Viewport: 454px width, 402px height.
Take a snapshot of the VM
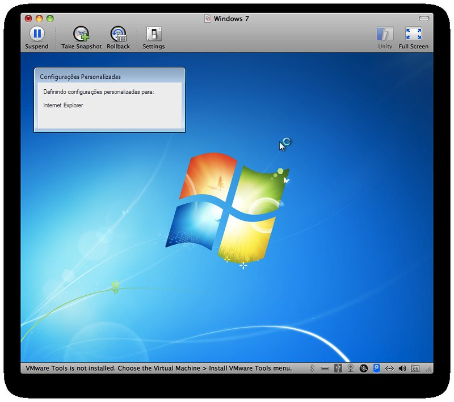(81, 37)
